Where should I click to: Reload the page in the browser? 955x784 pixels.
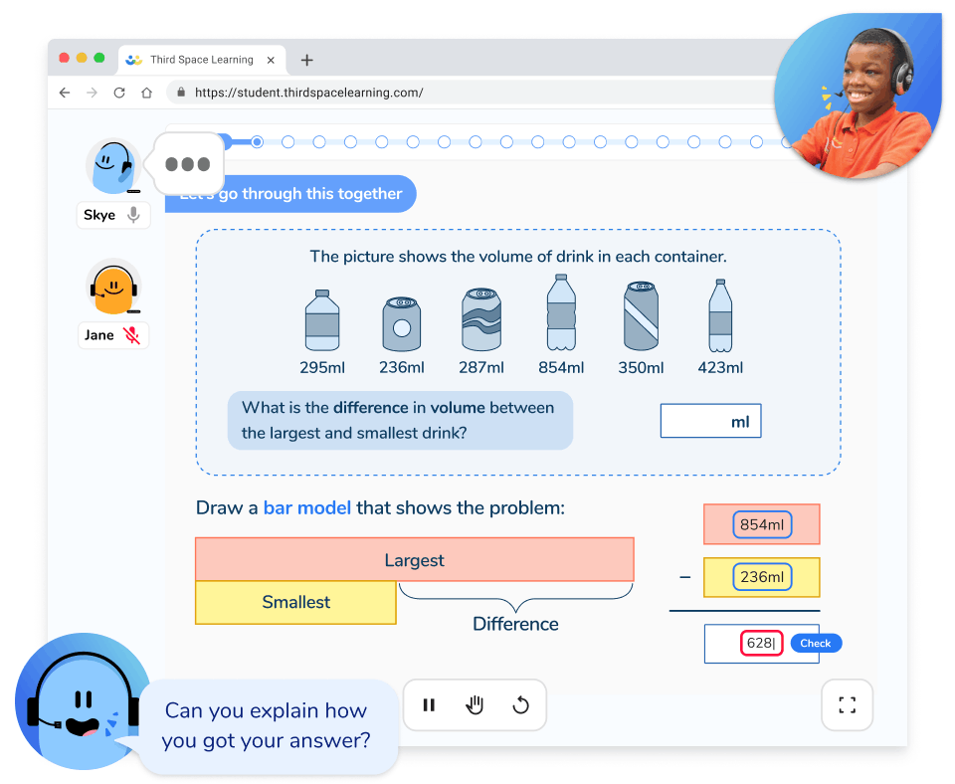pos(119,93)
